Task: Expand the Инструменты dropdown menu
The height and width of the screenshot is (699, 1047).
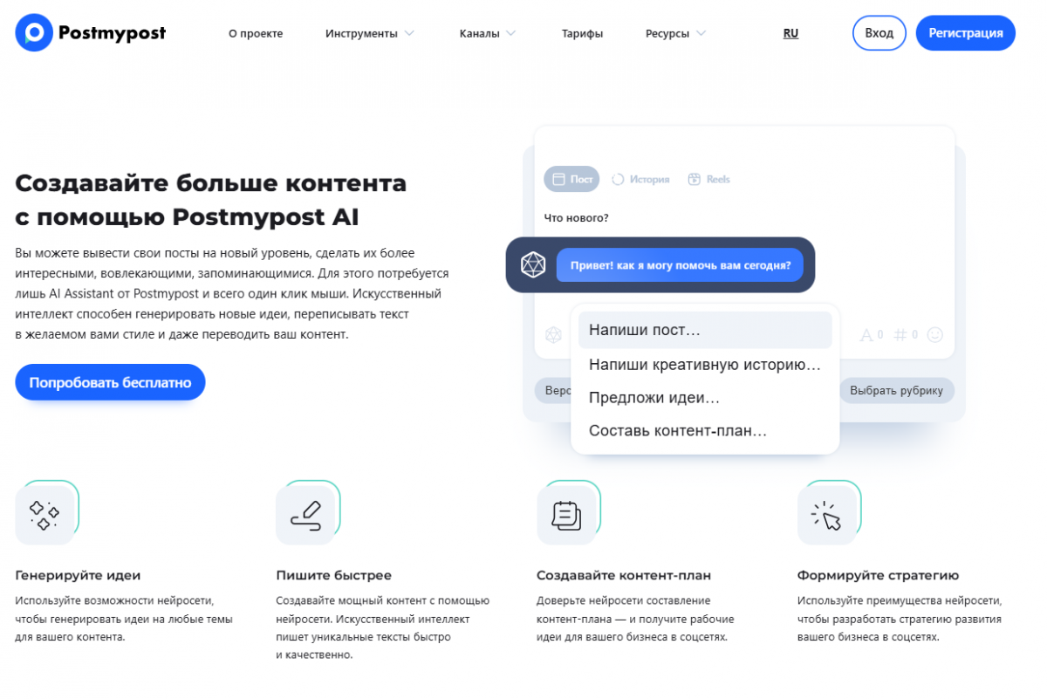Action: pyautogui.click(x=369, y=33)
